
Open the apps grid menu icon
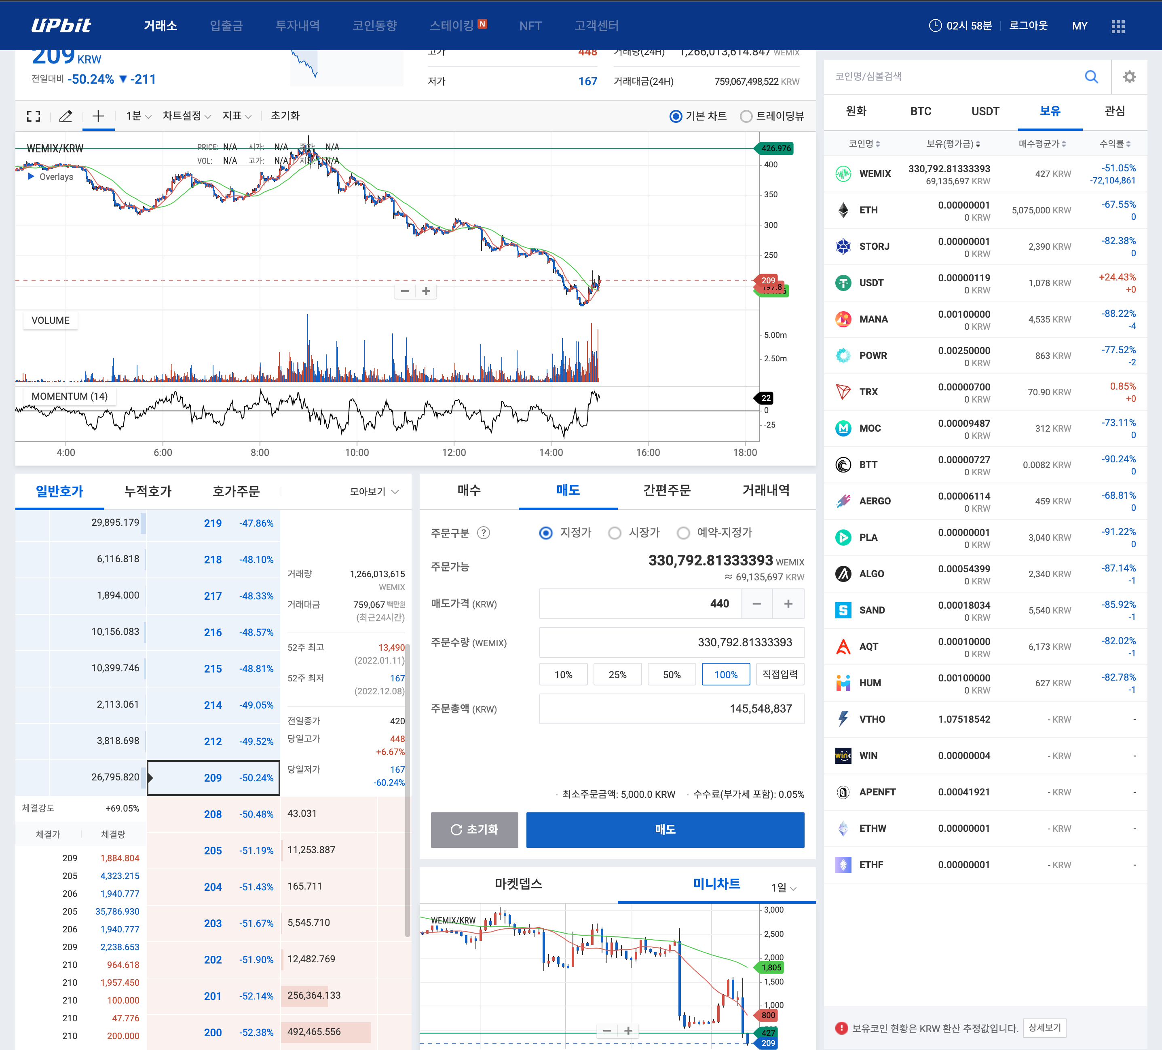[x=1118, y=26]
